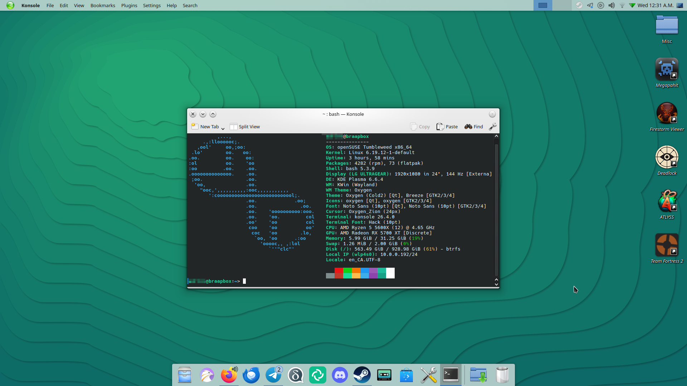Toggle the volume icon in system tray
687x386 pixels.
point(612,5)
